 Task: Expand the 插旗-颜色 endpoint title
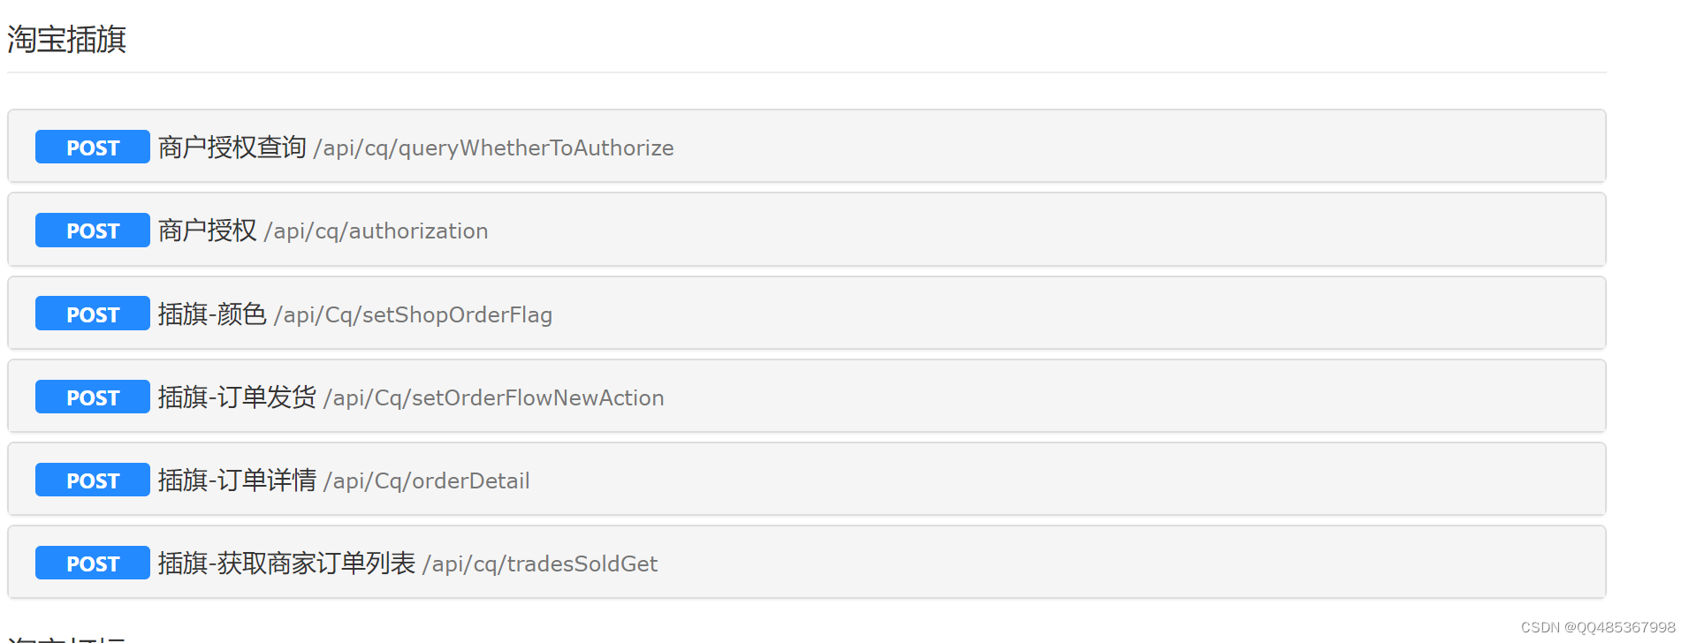(212, 314)
